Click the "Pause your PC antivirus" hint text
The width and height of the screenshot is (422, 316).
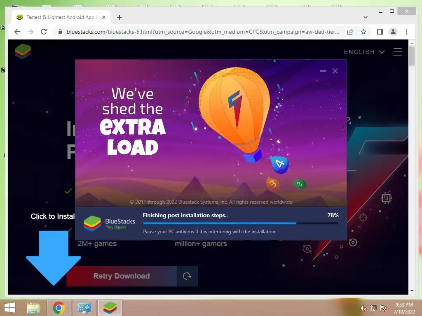pos(209,232)
